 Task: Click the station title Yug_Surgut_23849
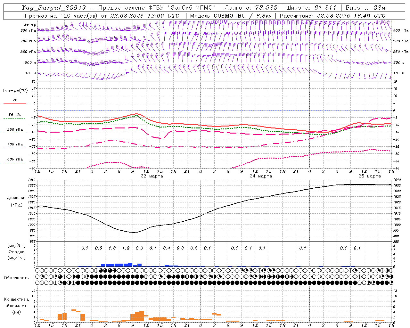tap(54, 7)
